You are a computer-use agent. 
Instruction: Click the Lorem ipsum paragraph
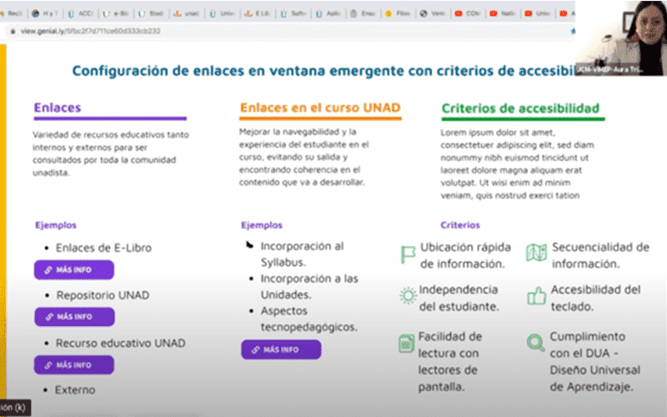(517, 163)
